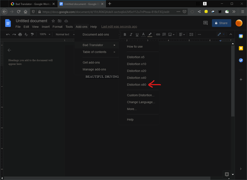The image size is (247, 180).
Task: Hide the menus with the up chevron
Action: pos(231,34)
